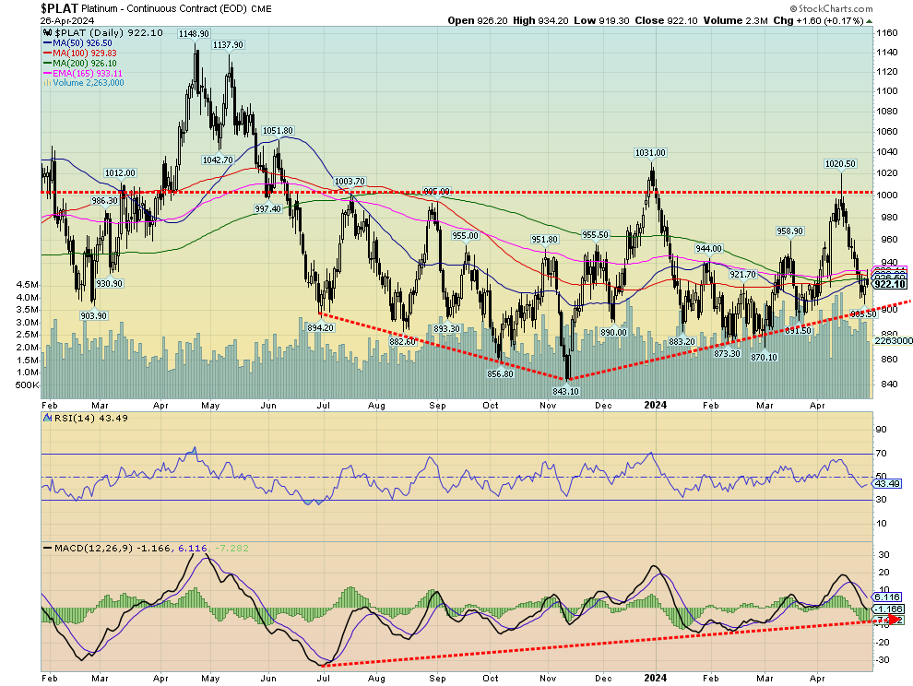Click the MACD(12,26,9) panel label

80,550
